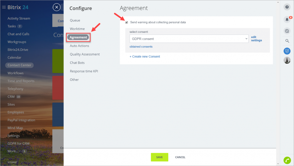This screenshot has width=294, height=166.
Task: Open the obtained consents link
Action: click(141, 47)
